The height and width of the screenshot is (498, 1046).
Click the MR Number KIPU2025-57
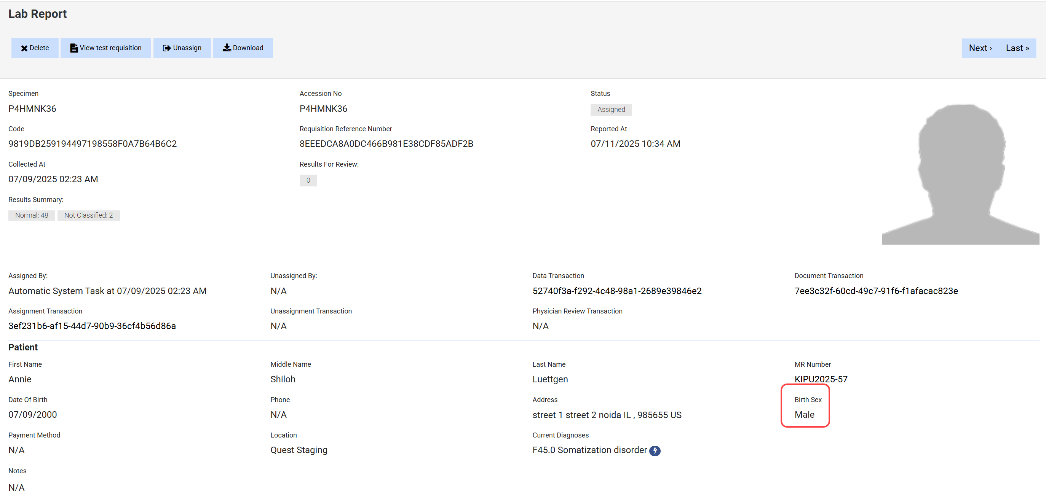point(821,379)
